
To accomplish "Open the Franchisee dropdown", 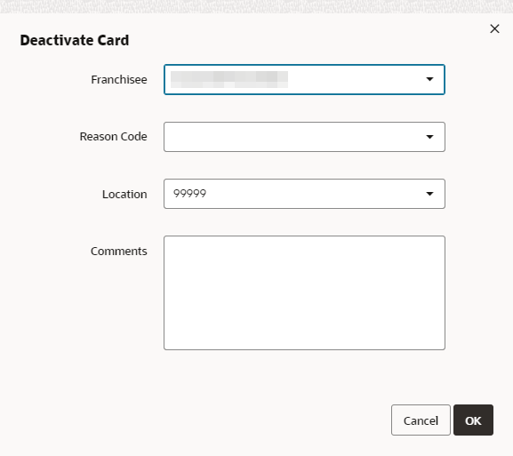I will [304, 79].
